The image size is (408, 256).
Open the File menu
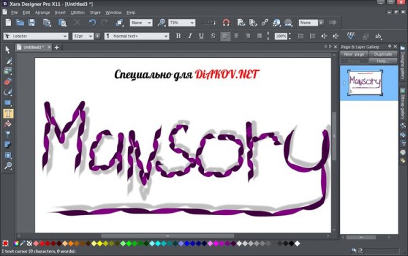tap(14, 12)
